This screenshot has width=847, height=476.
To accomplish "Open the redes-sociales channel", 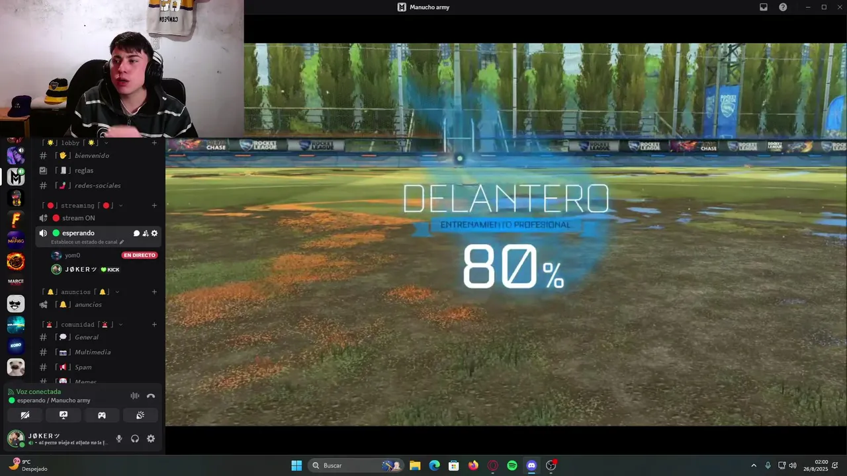I will click(x=99, y=186).
